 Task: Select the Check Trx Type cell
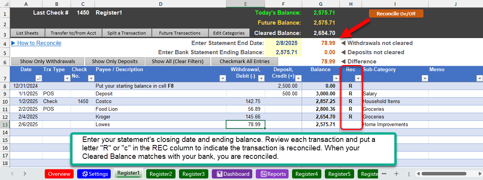coord(56,101)
